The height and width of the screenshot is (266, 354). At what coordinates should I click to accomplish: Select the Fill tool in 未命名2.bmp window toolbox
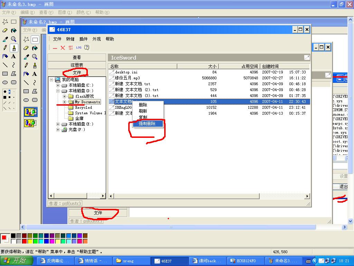click(x=35, y=48)
